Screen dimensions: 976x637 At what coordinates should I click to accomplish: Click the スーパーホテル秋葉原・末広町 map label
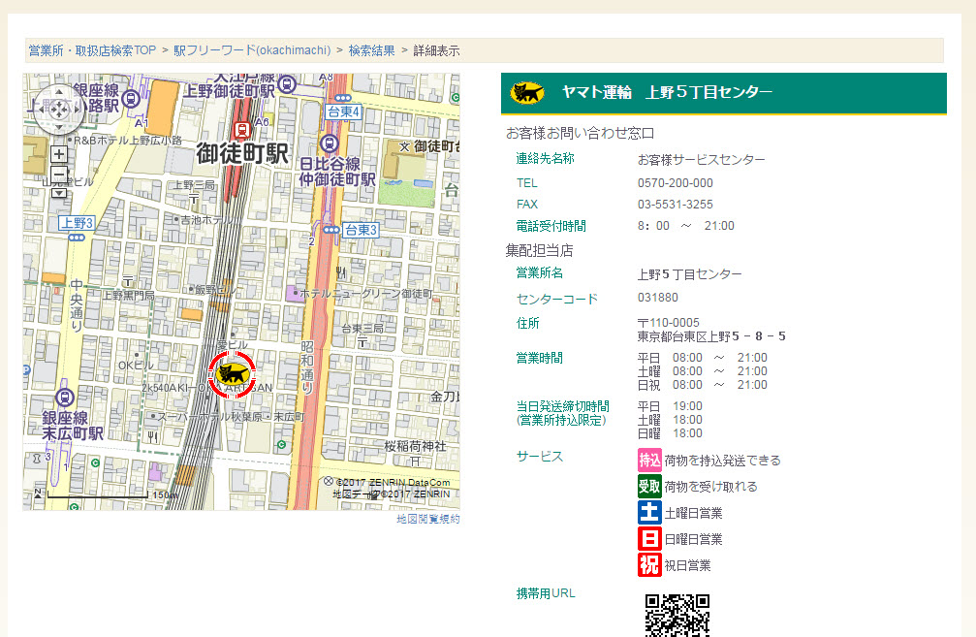(231, 417)
